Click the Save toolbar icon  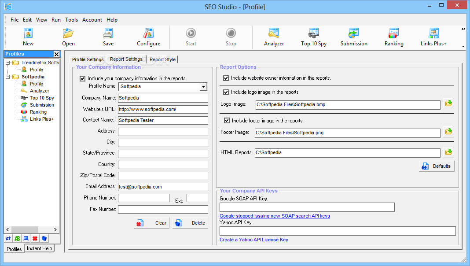[108, 37]
